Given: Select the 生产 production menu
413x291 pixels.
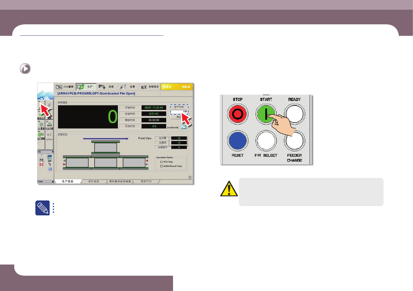Looking at the screenshot, I should (86, 87).
